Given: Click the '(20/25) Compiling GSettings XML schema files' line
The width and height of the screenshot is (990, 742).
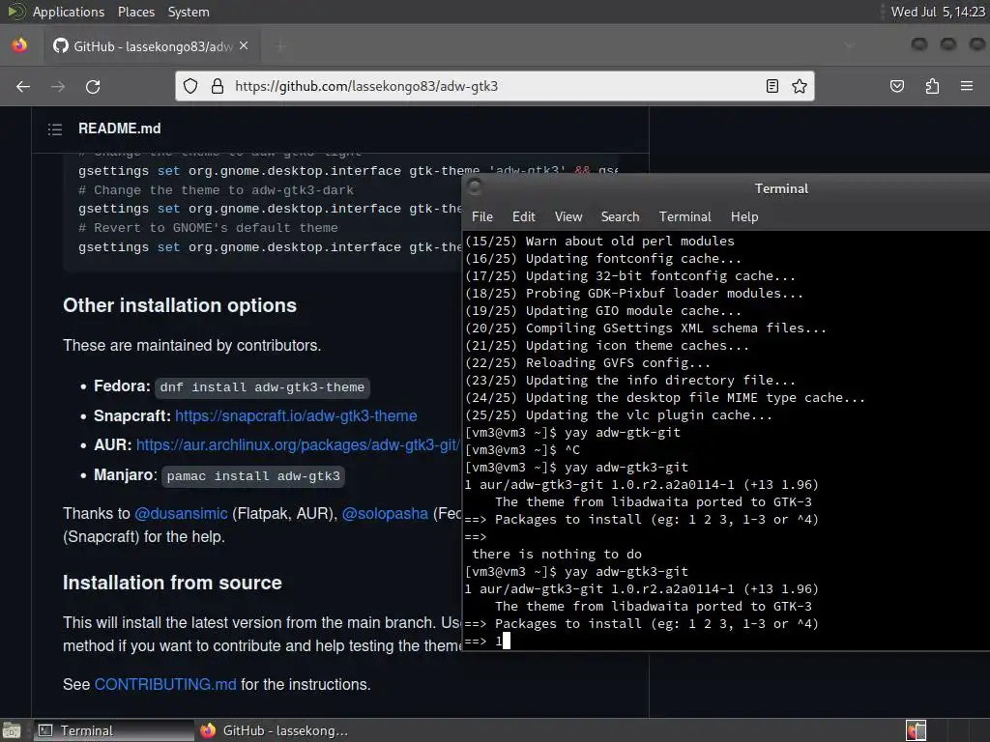Looking at the screenshot, I should (x=645, y=328).
